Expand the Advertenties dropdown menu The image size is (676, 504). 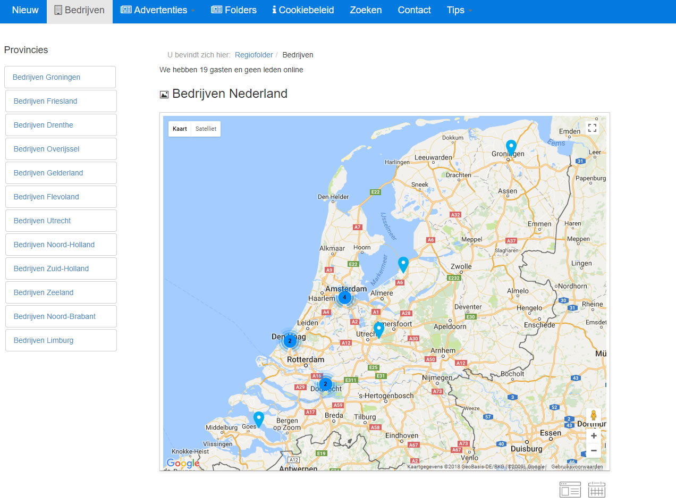click(158, 10)
